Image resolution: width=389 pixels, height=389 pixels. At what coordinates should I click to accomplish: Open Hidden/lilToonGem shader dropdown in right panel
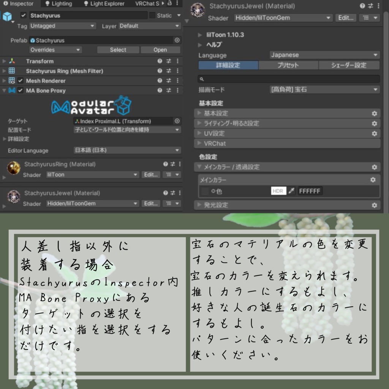283,18
